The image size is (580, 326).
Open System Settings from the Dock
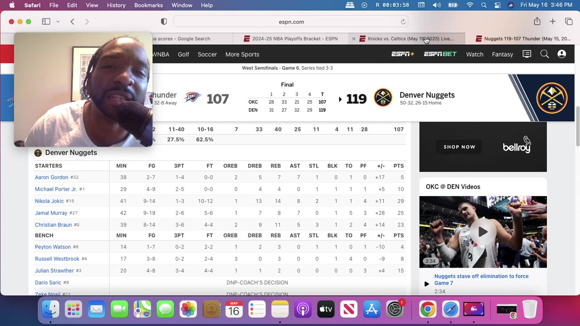pos(395,309)
